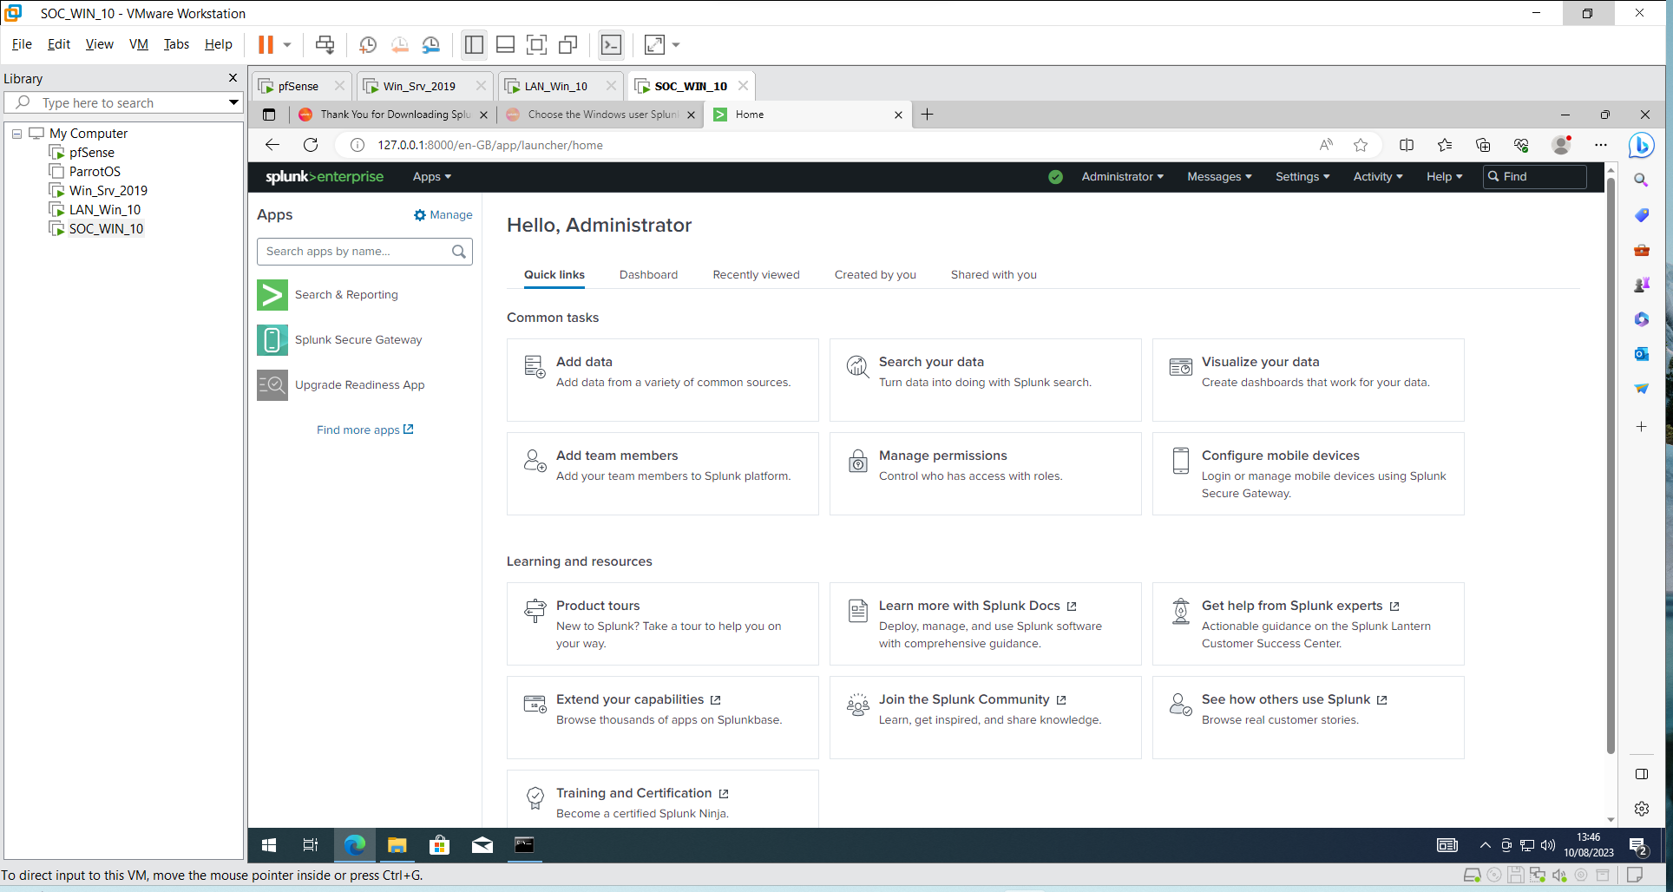
Task: Open VMware console view icon
Action: coord(611,45)
